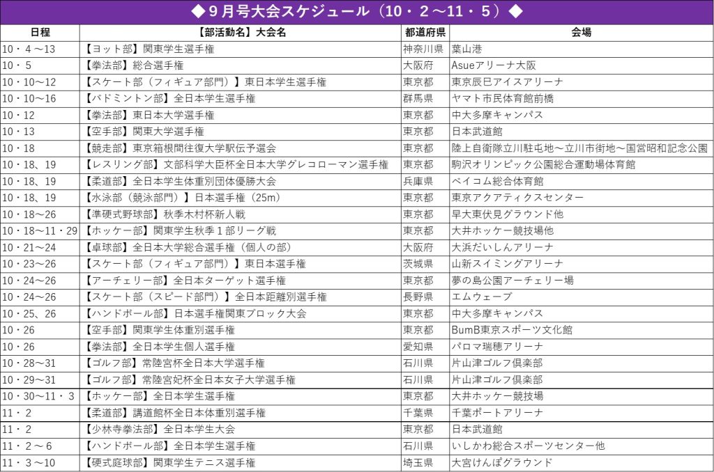This screenshot has height=472, width=714.
Task: Click the バドミントン部 全日本学生選手権 entry
Action: pos(169,98)
